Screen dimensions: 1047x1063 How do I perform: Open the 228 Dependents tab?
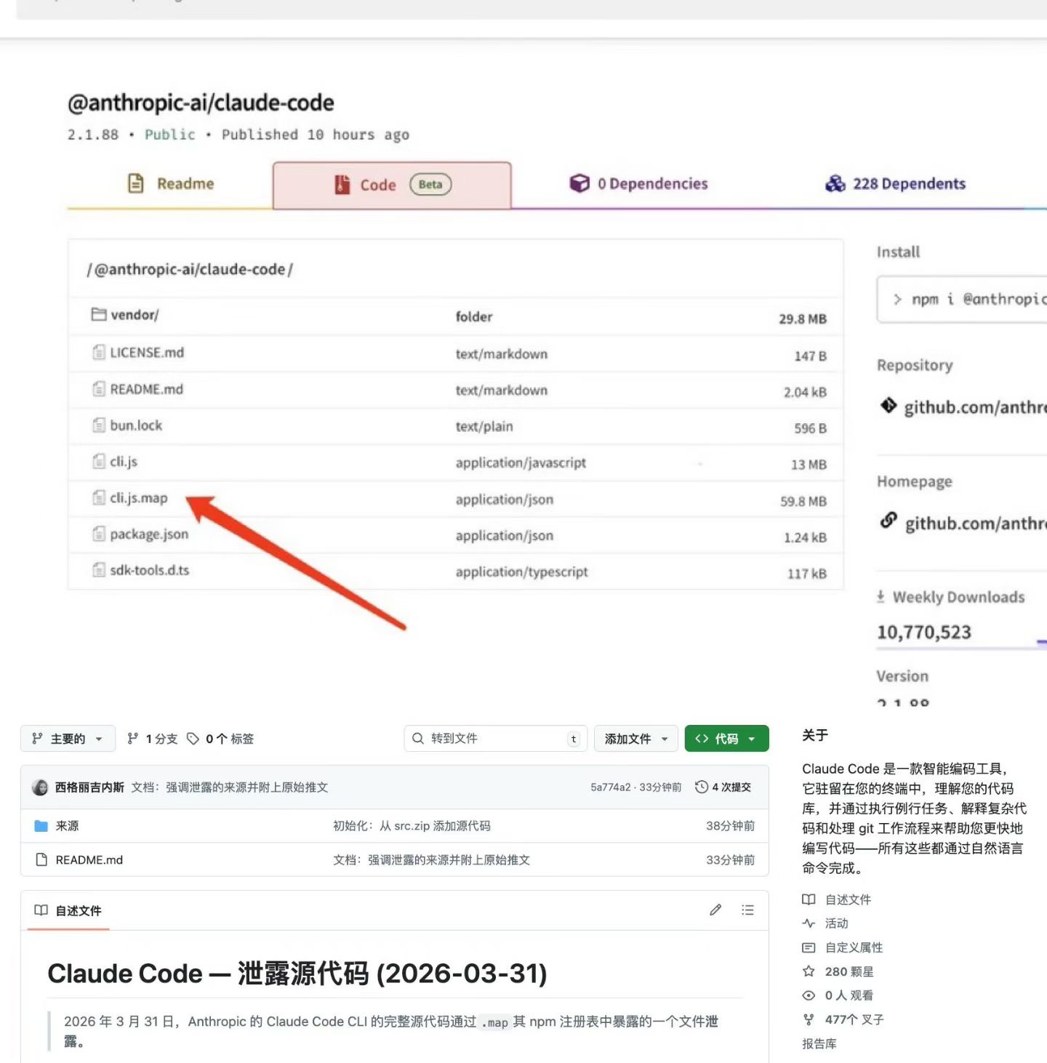click(x=895, y=184)
